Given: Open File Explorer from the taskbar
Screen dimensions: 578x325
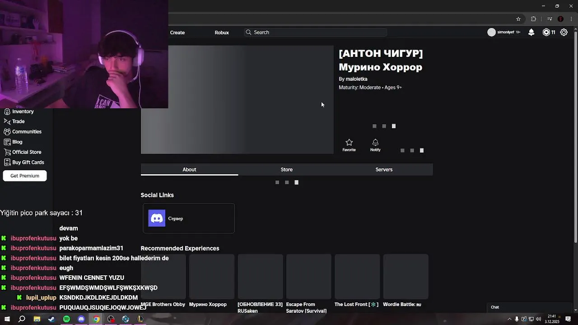Looking at the screenshot, I should (37, 319).
